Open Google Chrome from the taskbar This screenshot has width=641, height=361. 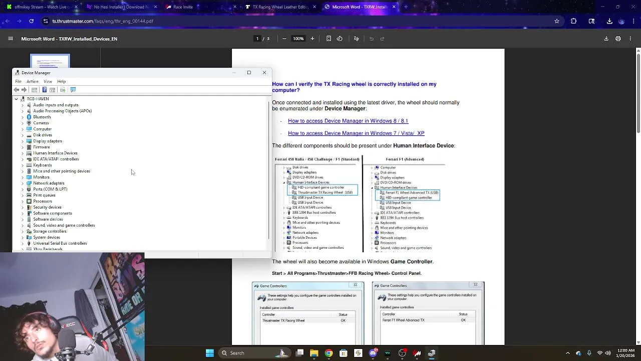tap(329, 353)
